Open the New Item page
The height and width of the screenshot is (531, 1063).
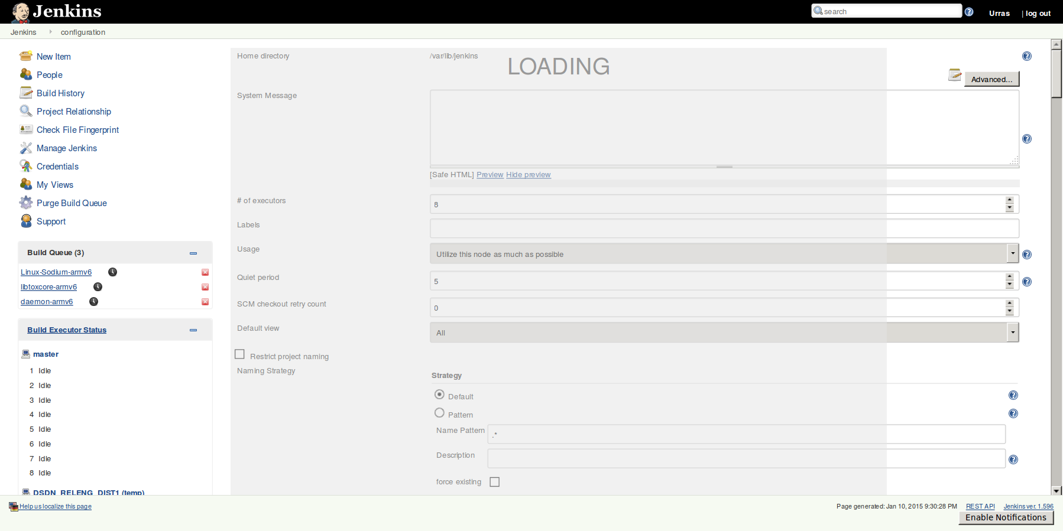point(54,57)
